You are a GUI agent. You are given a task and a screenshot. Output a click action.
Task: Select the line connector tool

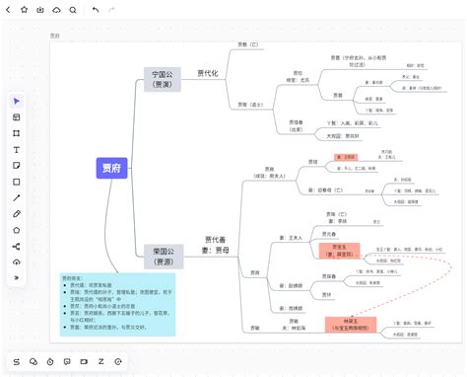17,197
